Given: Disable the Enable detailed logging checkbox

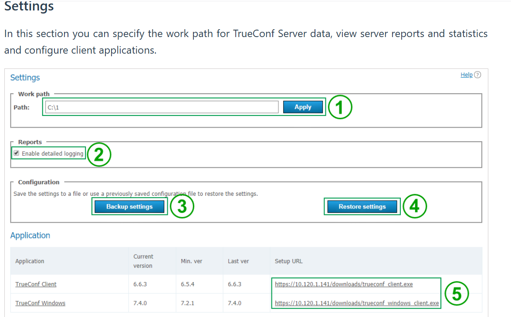Looking at the screenshot, I should click(x=17, y=153).
